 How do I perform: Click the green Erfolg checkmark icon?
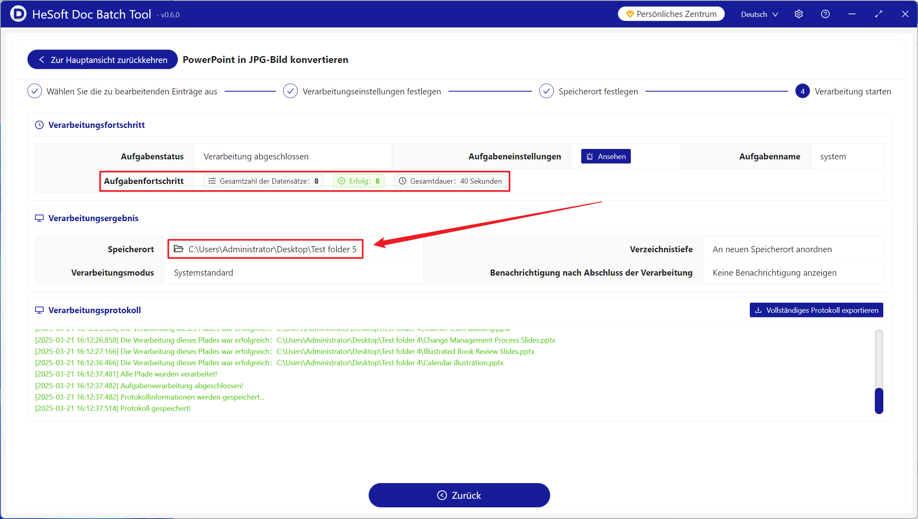click(x=342, y=181)
